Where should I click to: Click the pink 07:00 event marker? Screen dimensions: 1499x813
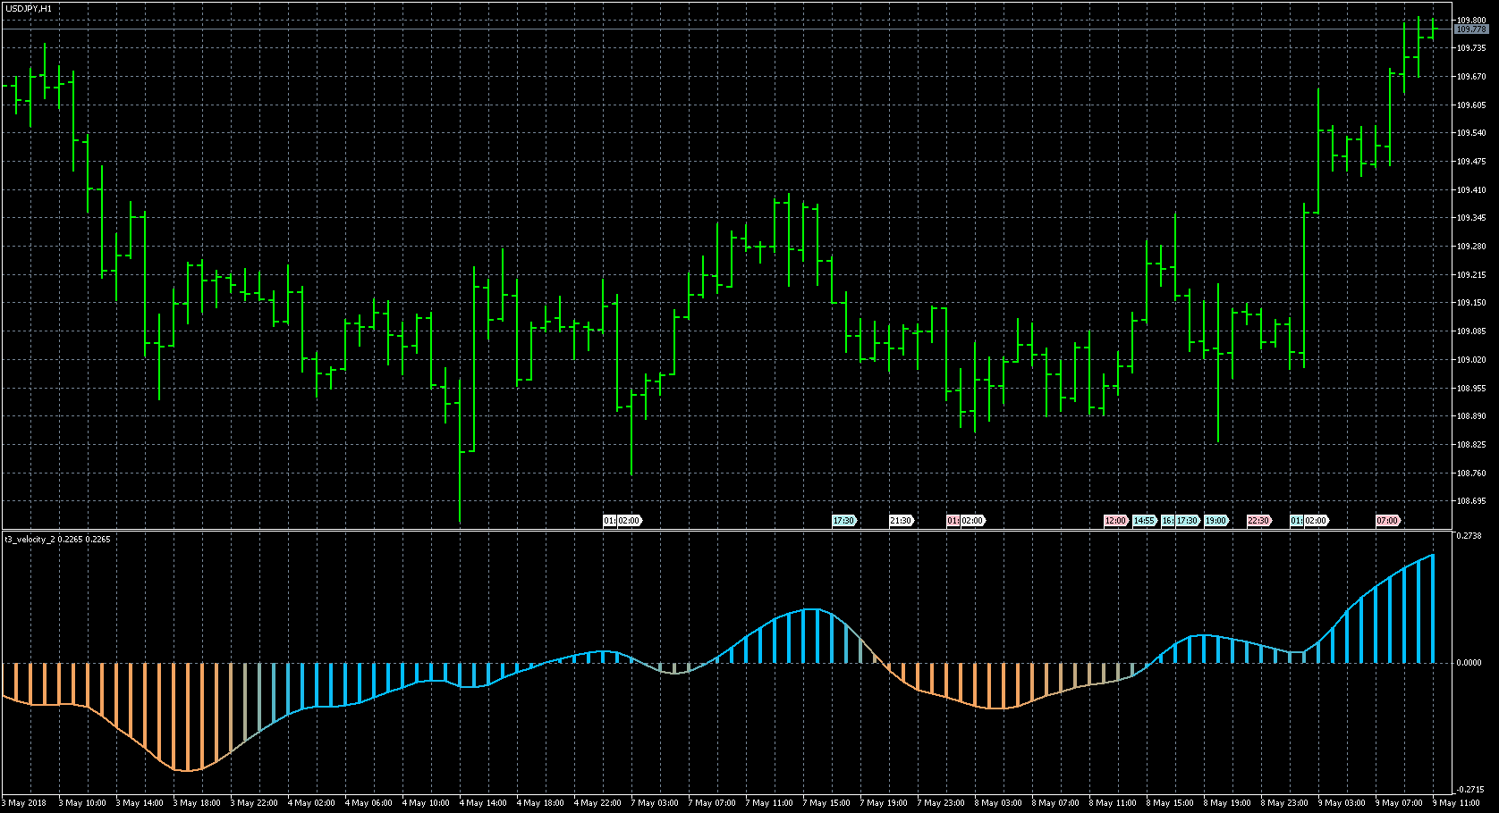[1387, 521]
